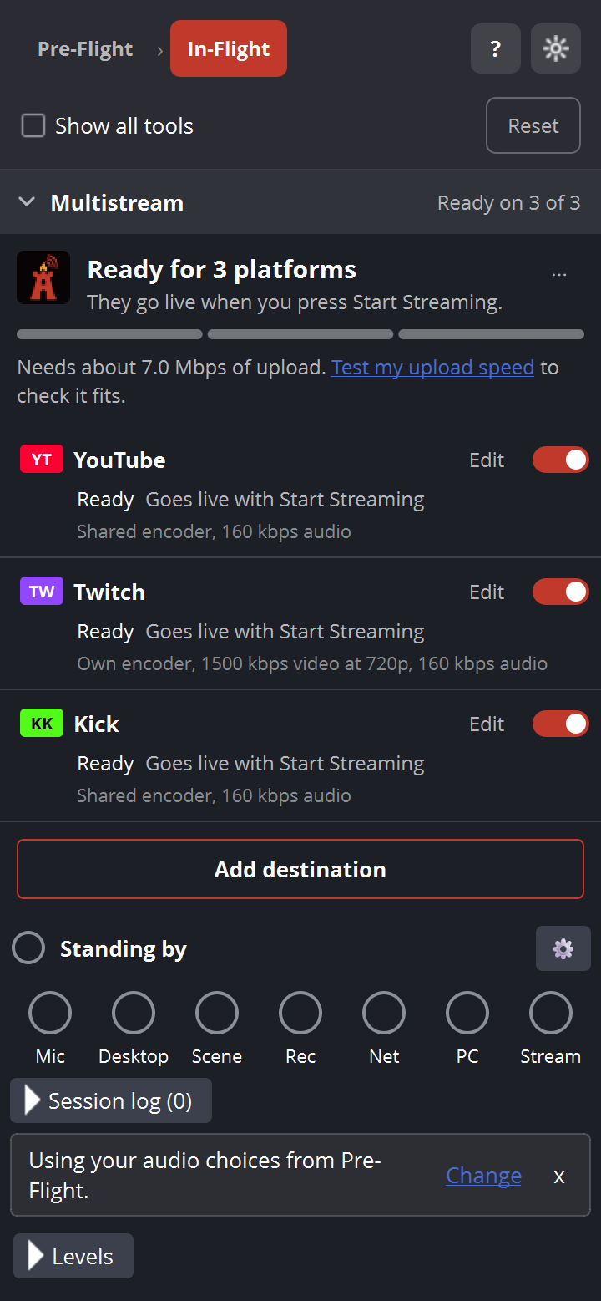Toggle light theme via sun icon
The image size is (601, 1301).
pyautogui.click(x=556, y=48)
